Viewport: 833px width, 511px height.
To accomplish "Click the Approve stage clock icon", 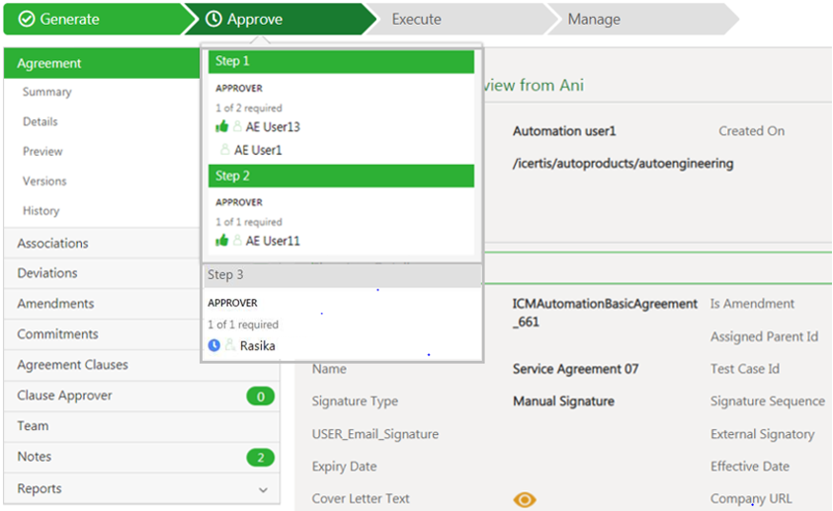I will point(213,20).
